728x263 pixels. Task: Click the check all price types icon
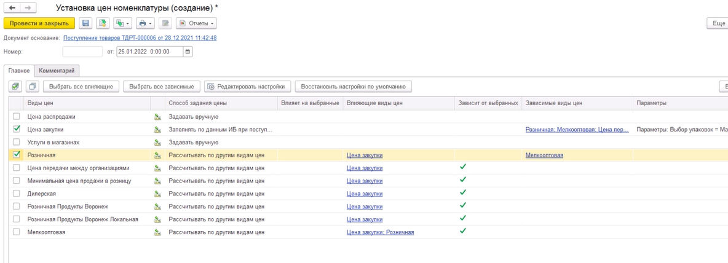15,87
